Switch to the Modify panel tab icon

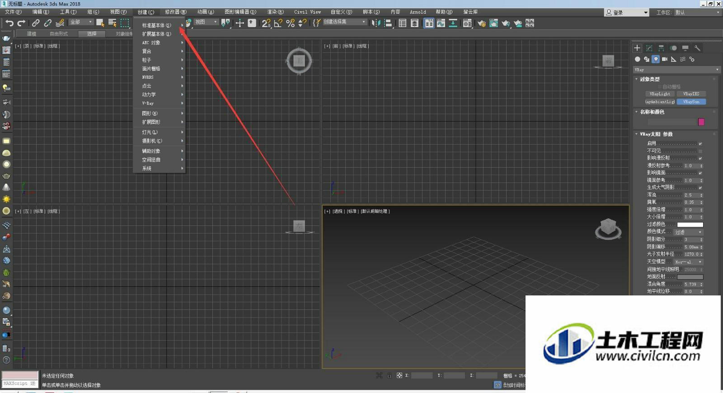[649, 48]
